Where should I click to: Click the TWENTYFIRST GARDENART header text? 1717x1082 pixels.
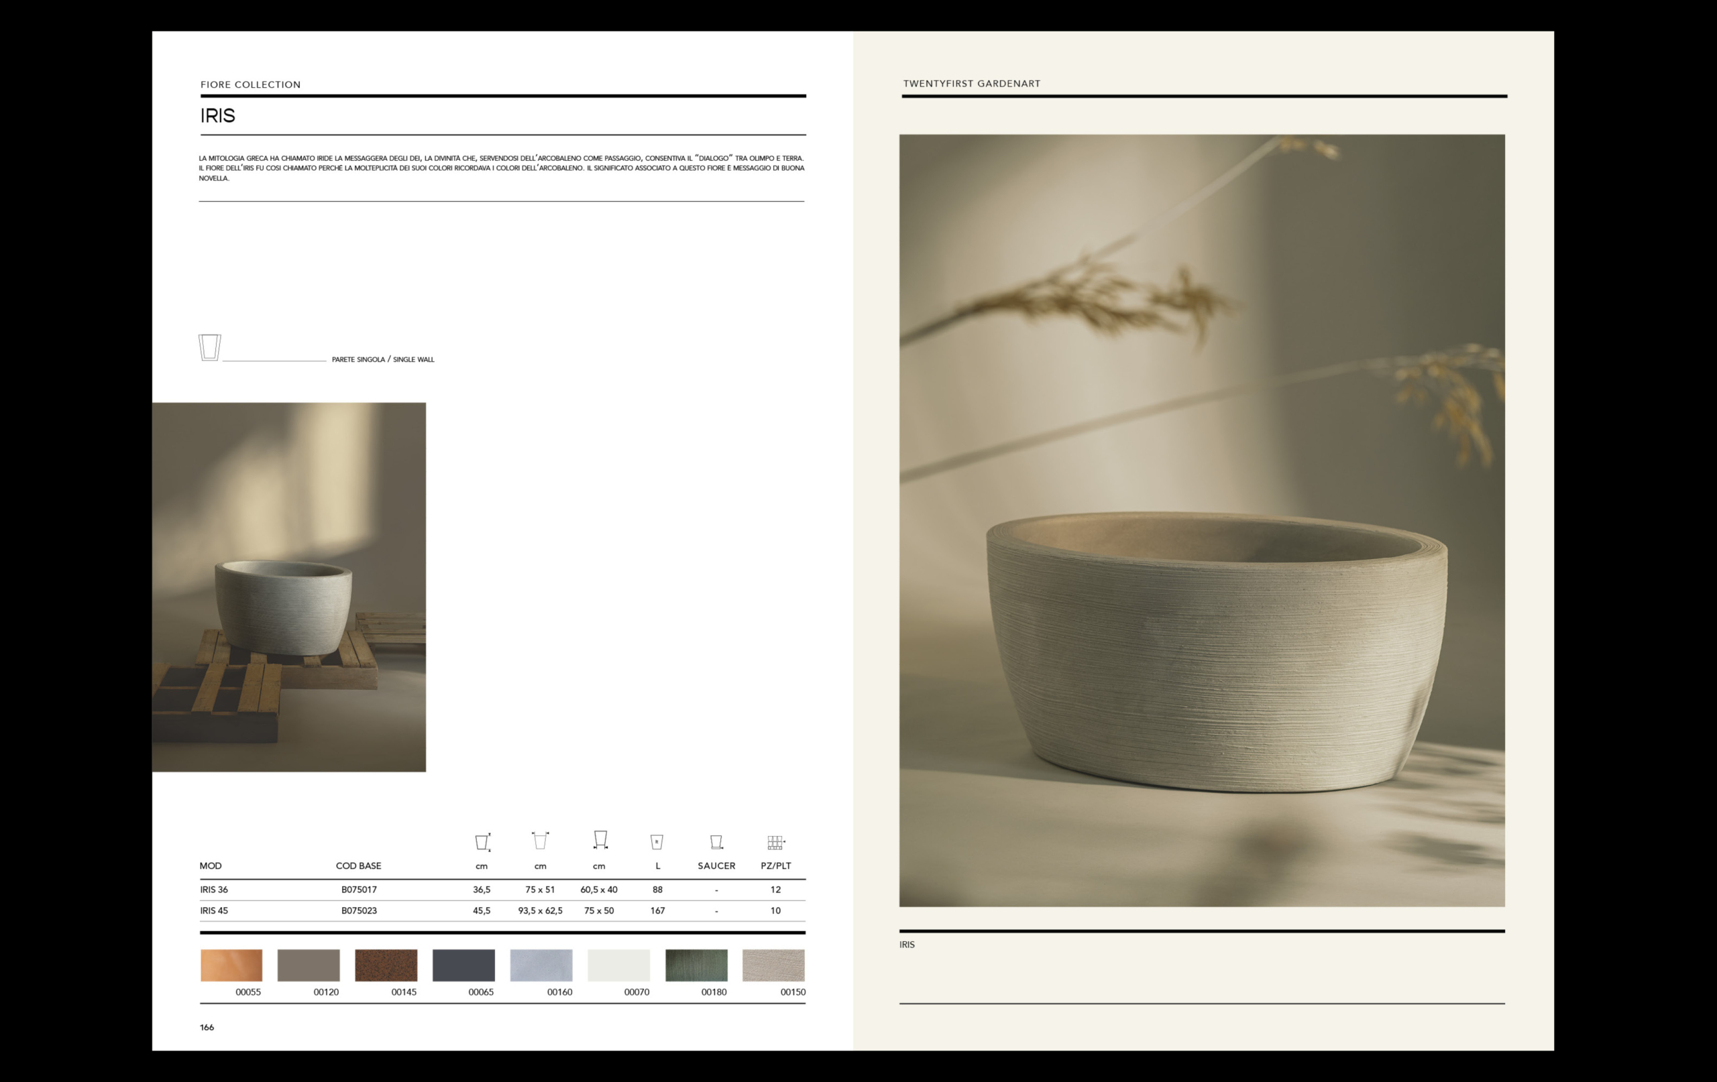(971, 83)
